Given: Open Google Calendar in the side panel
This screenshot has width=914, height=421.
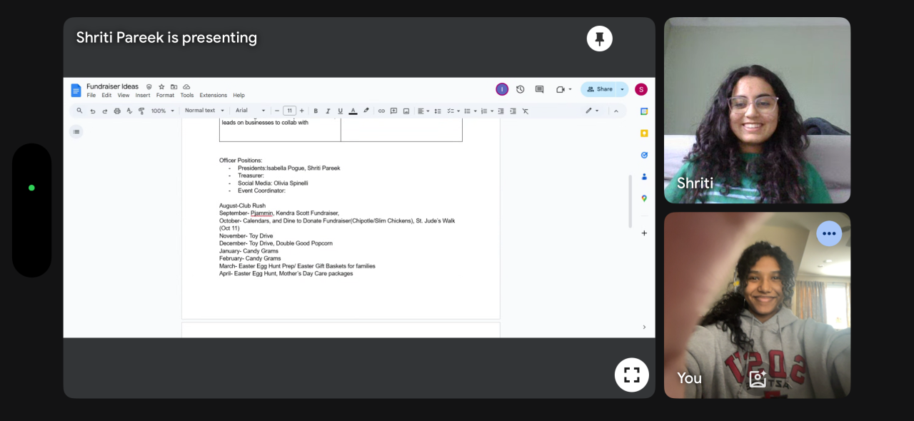Looking at the screenshot, I should 644,111.
